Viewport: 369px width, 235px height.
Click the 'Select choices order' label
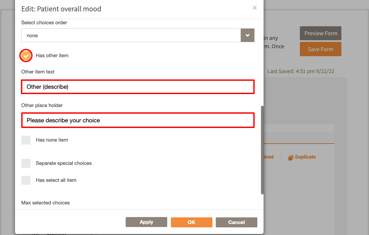click(x=44, y=23)
